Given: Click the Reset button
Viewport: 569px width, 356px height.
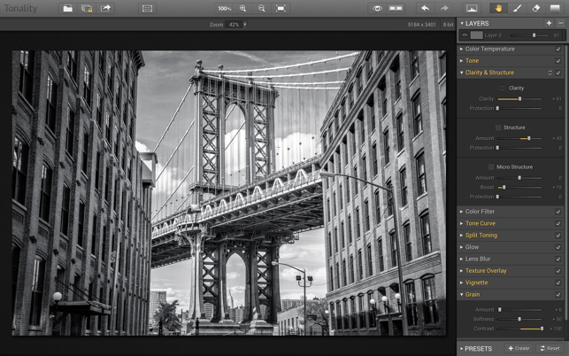Looking at the screenshot, I should pos(549,349).
